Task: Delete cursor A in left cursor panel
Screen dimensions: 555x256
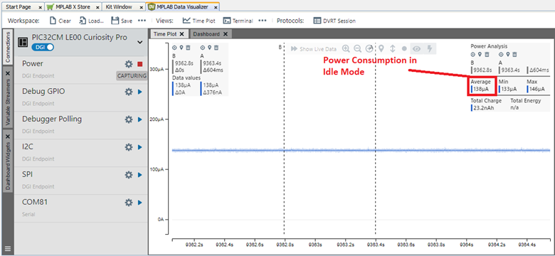Action: 216,48
